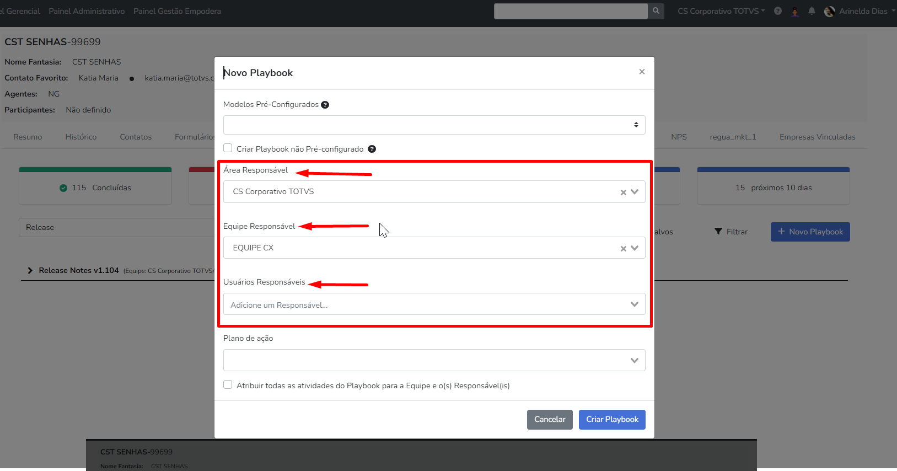Open the Arinelda Dias user menu
This screenshot has width=897, height=471.
(x=860, y=11)
